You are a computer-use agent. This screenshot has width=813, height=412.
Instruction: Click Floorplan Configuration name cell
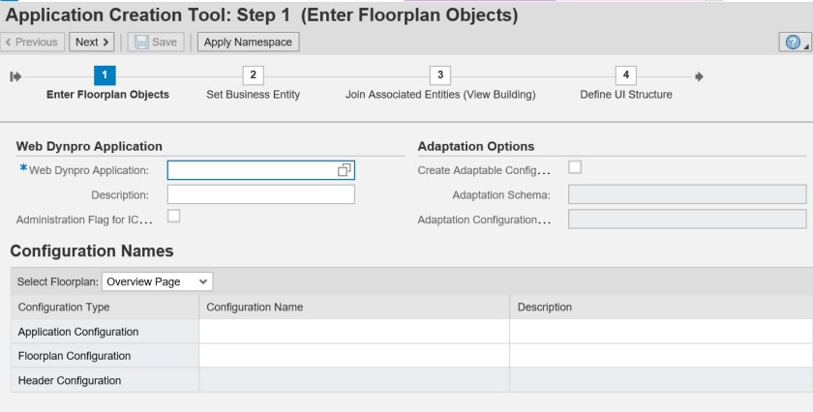point(353,356)
